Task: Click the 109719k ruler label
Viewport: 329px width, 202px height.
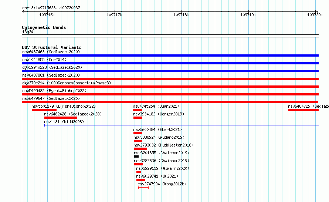Action: pyautogui.click(x=248, y=15)
